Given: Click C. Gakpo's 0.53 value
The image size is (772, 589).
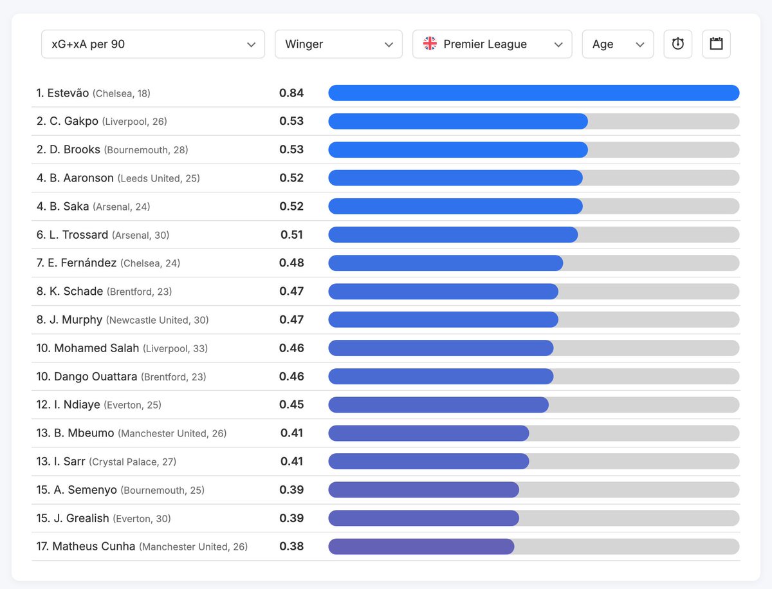Looking at the screenshot, I should pos(293,121).
